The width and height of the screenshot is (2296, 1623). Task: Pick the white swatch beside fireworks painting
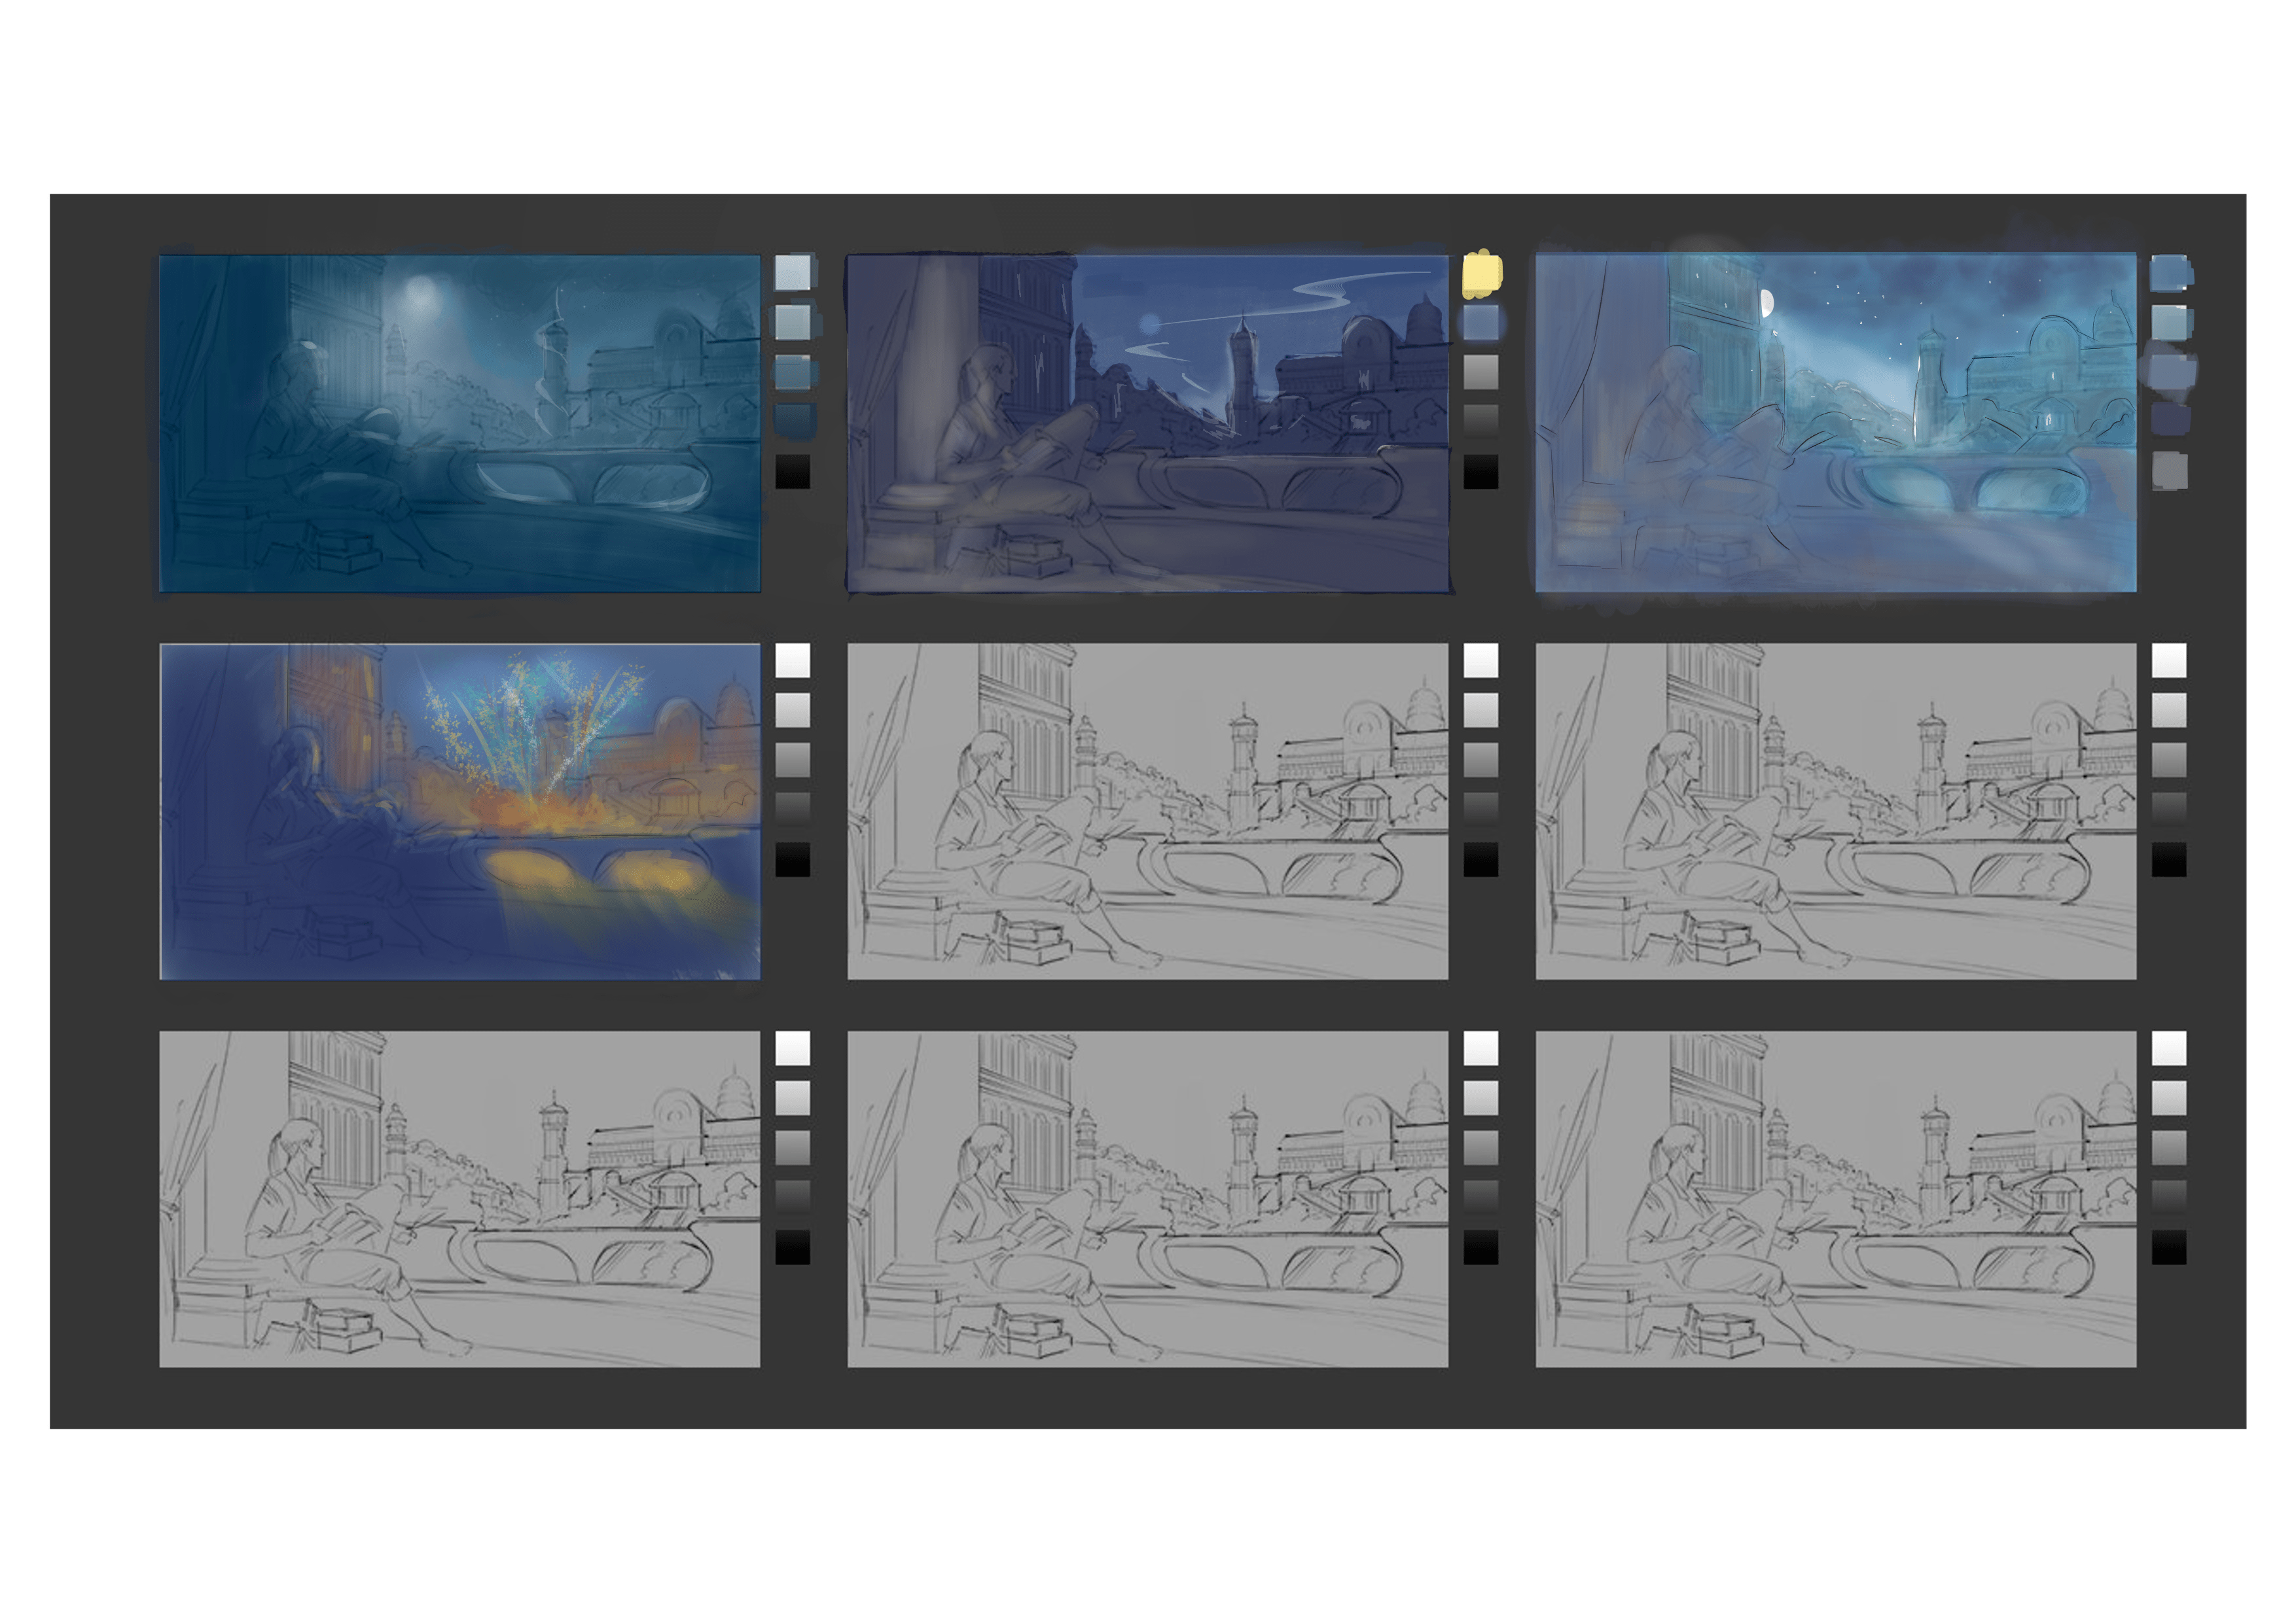click(x=793, y=660)
